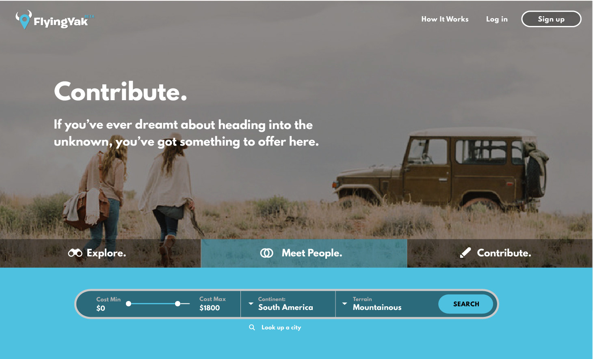The width and height of the screenshot is (593, 359).
Task: Click the Sign up button
Action: coord(551,19)
